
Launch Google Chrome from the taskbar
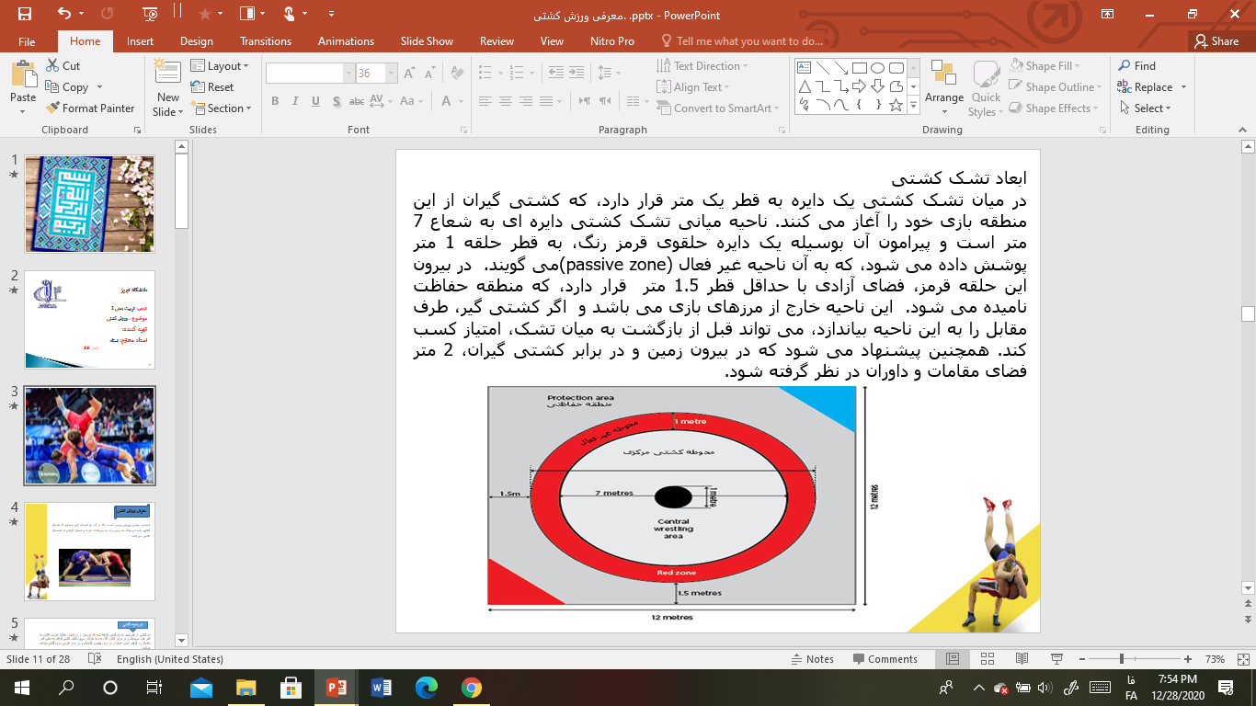pos(471,688)
